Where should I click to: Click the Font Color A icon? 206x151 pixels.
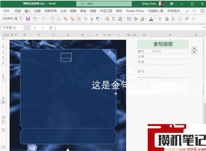(151, 19)
